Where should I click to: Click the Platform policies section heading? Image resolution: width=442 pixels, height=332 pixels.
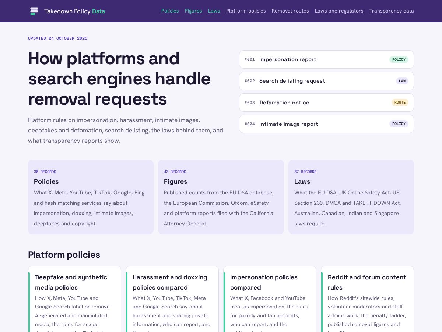click(64, 255)
